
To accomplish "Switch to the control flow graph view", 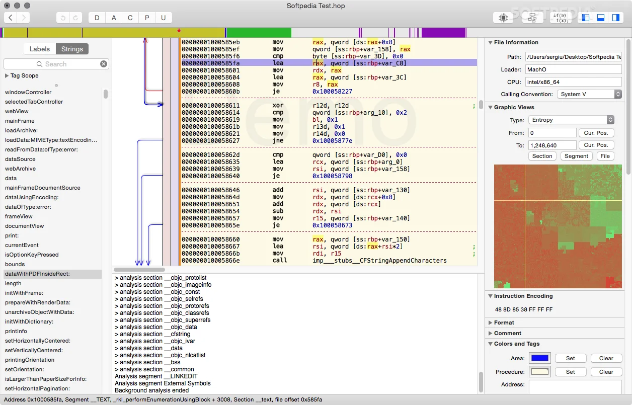I will (x=532, y=17).
